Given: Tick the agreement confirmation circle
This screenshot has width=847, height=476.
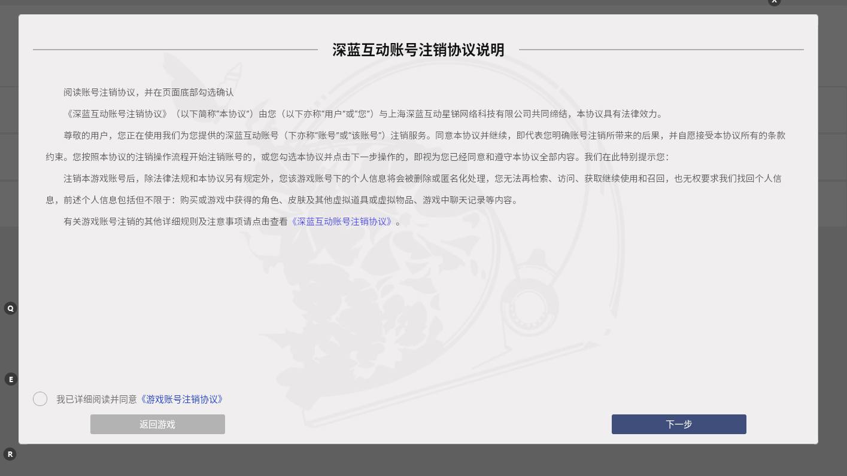Looking at the screenshot, I should coord(40,399).
